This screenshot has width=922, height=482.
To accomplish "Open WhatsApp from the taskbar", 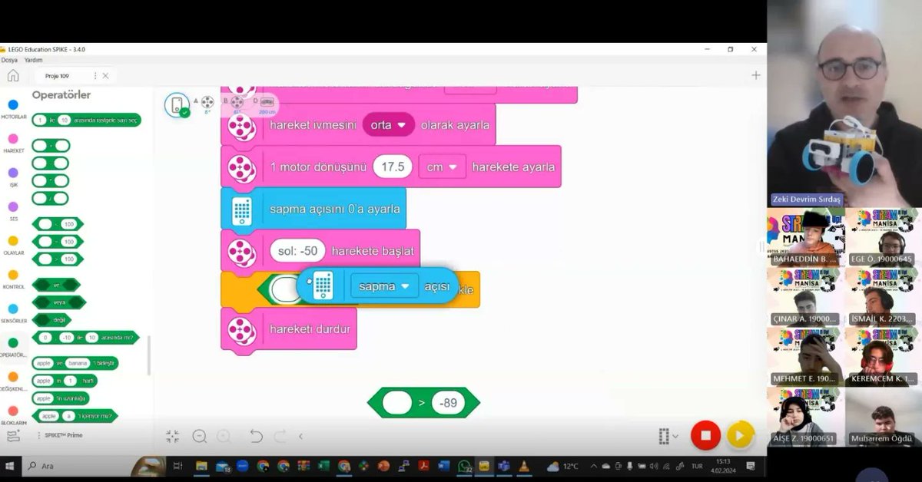I will [465, 466].
